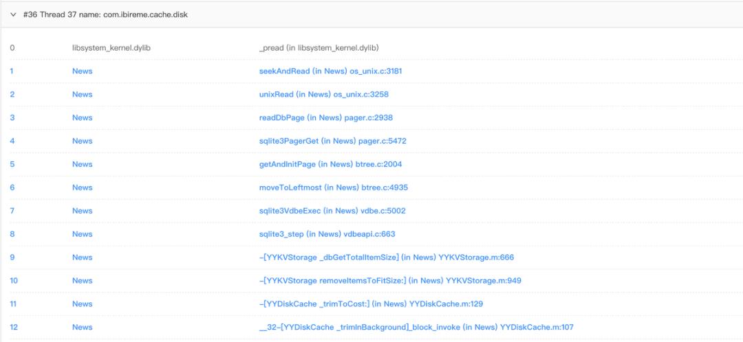743x342 pixels.
Task: Open seekAndRead os_unix.c:3181 frame link
Action: tap(331, 71)
